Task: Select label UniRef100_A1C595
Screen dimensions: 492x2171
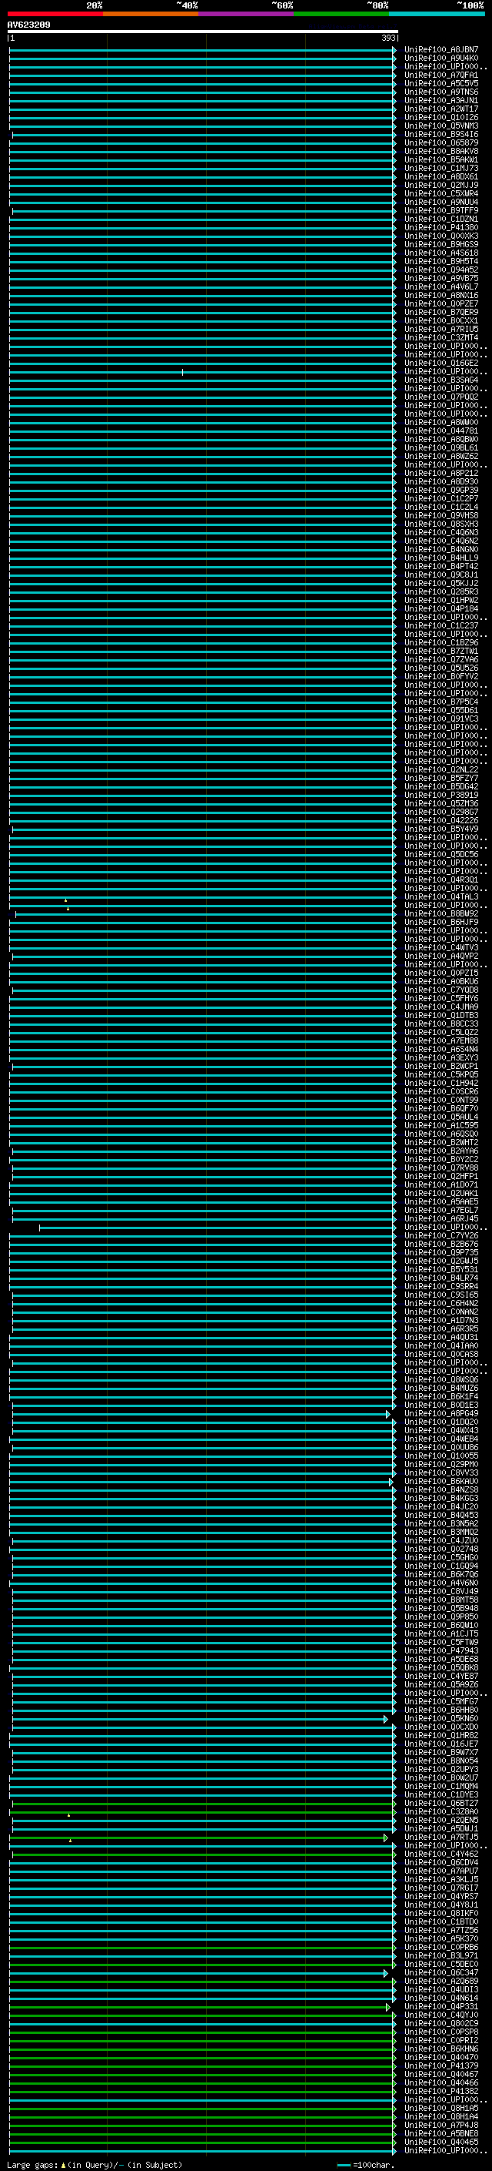Action: (x=441, y=1125)
